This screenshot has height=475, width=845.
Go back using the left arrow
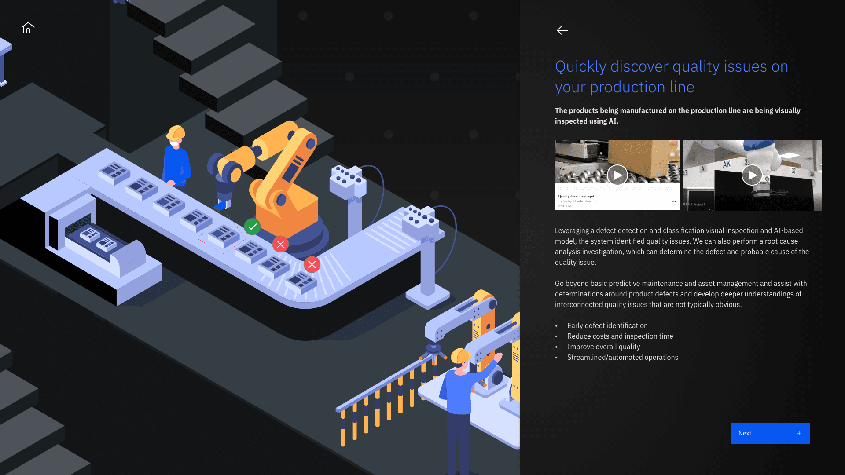pos(562,30)
